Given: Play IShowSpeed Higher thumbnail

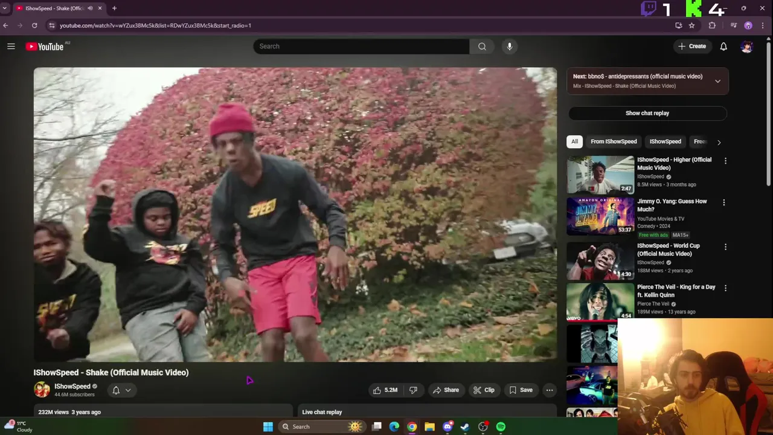Looking at the screenshot, I should [600, 175].
